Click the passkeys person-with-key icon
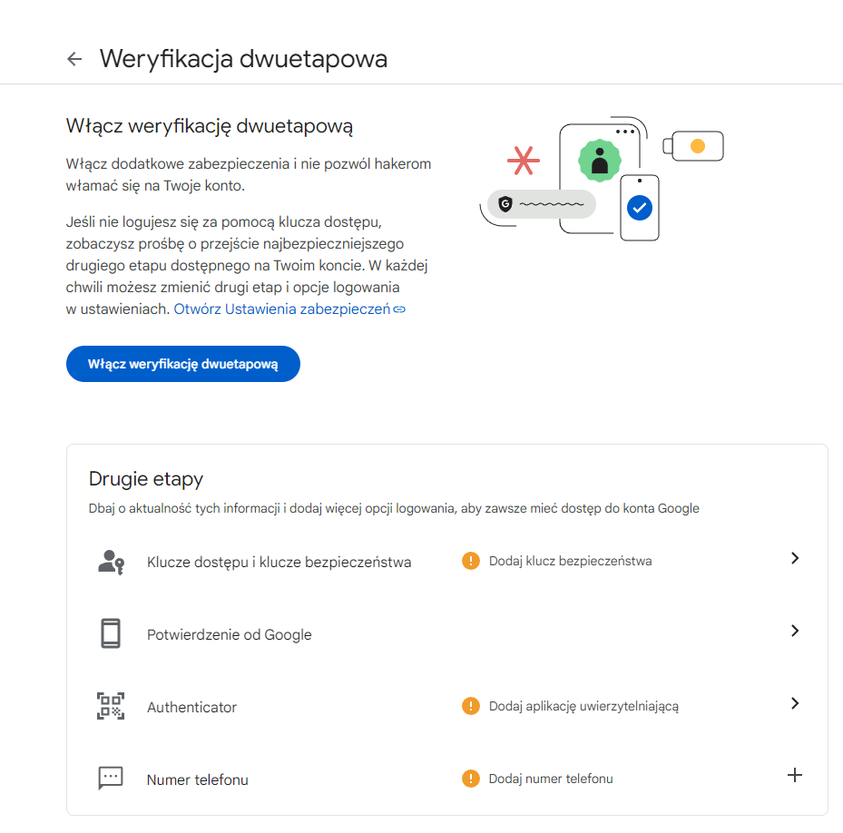 [110, 561]
